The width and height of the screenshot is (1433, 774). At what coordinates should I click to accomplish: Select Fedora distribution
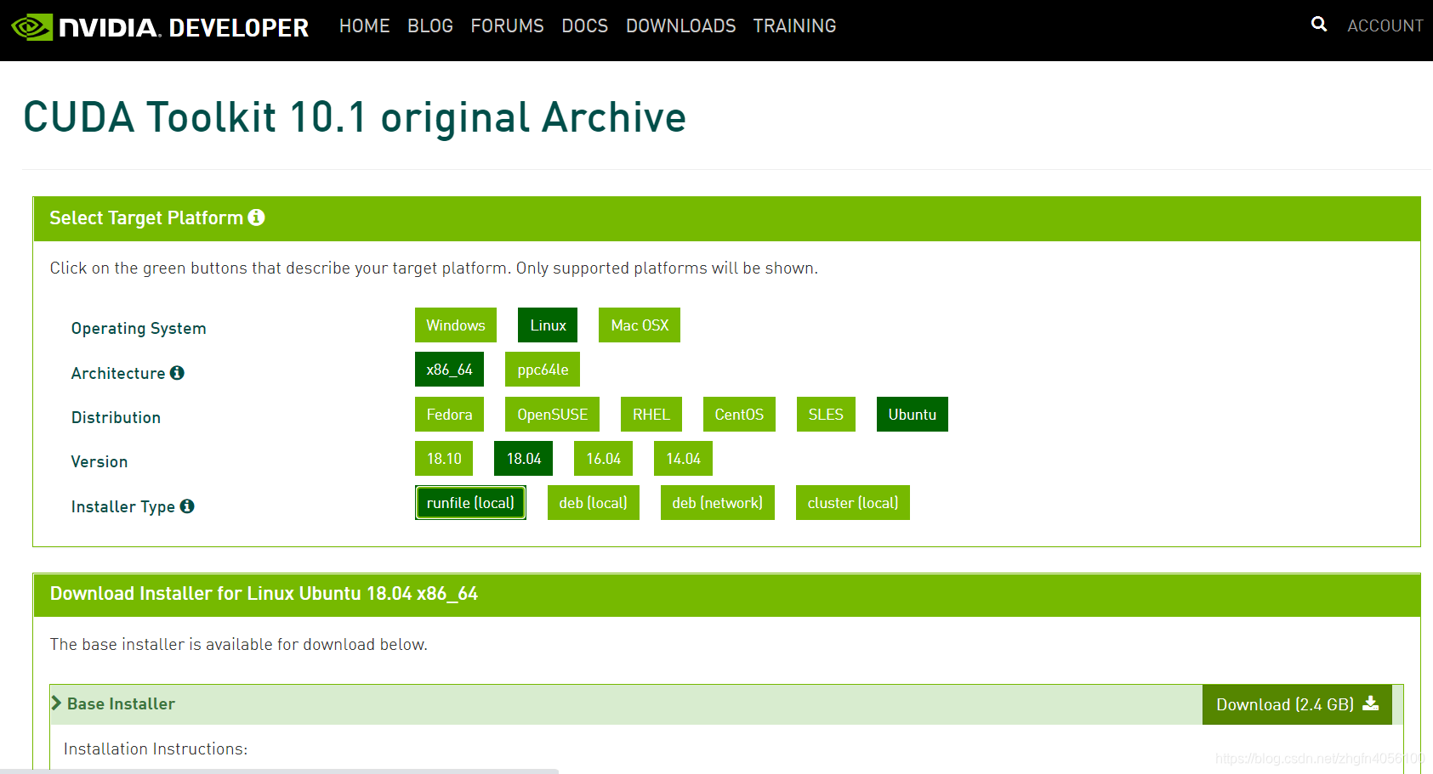tap(449, 415)
